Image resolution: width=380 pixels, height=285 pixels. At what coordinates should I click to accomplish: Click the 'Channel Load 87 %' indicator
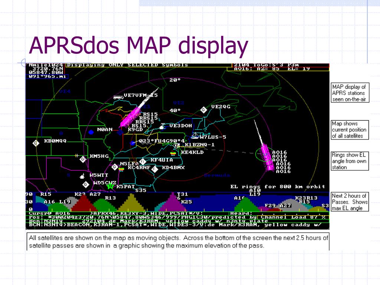click(293, 217)
